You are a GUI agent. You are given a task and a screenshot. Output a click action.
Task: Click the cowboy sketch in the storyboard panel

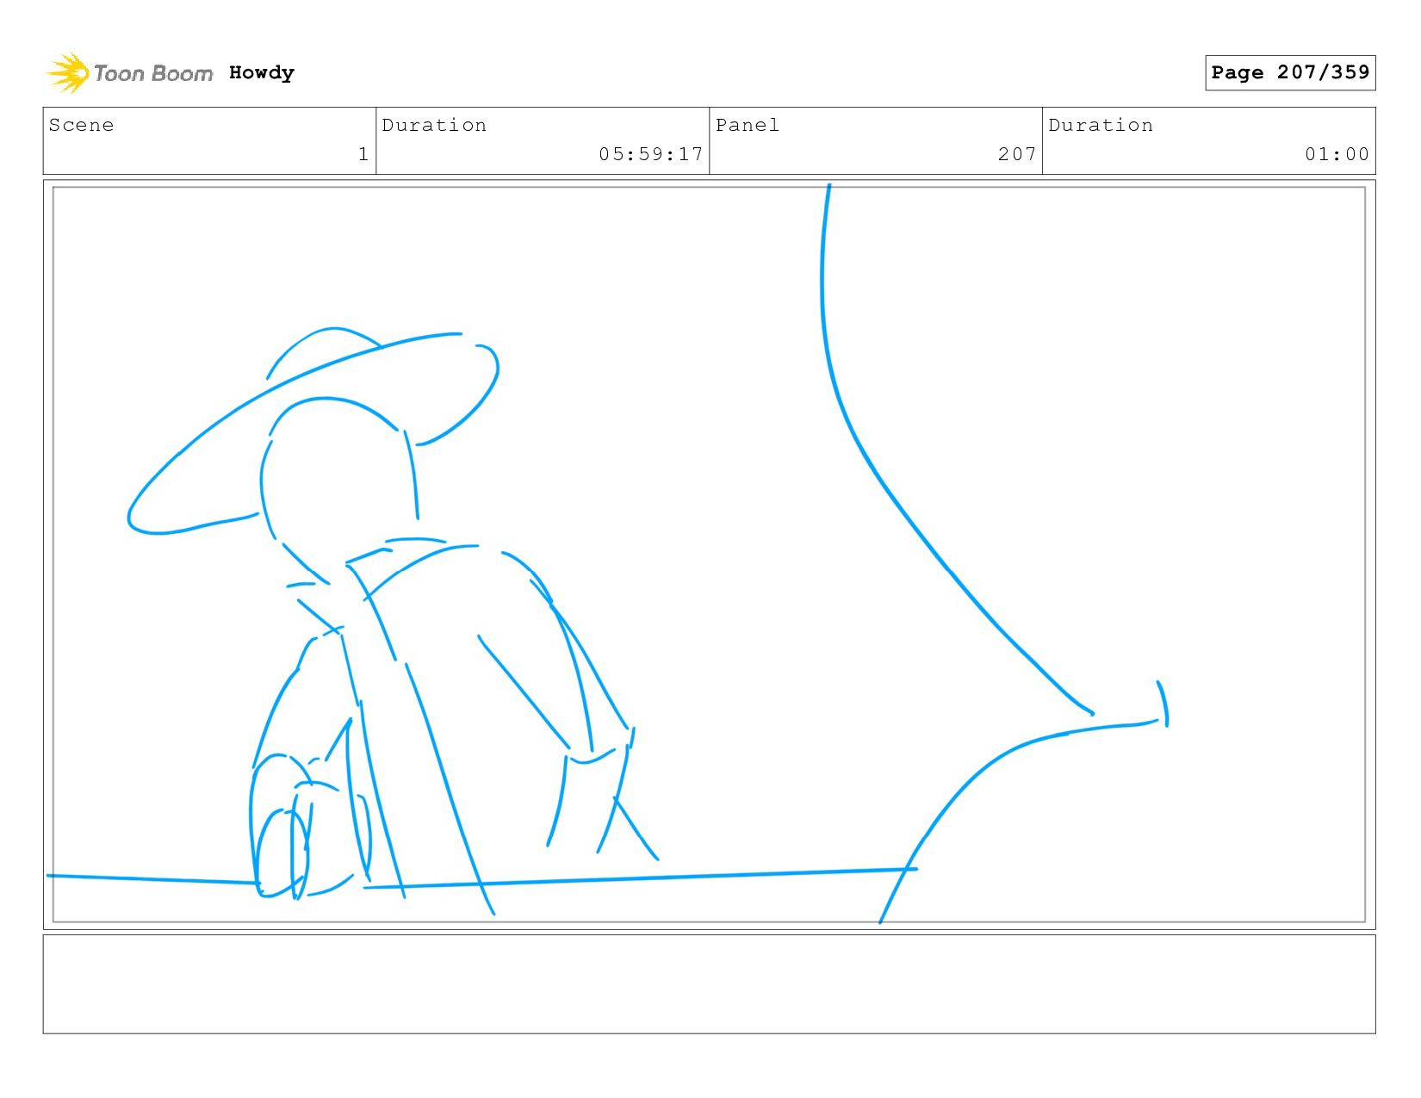tap(394, 620)
